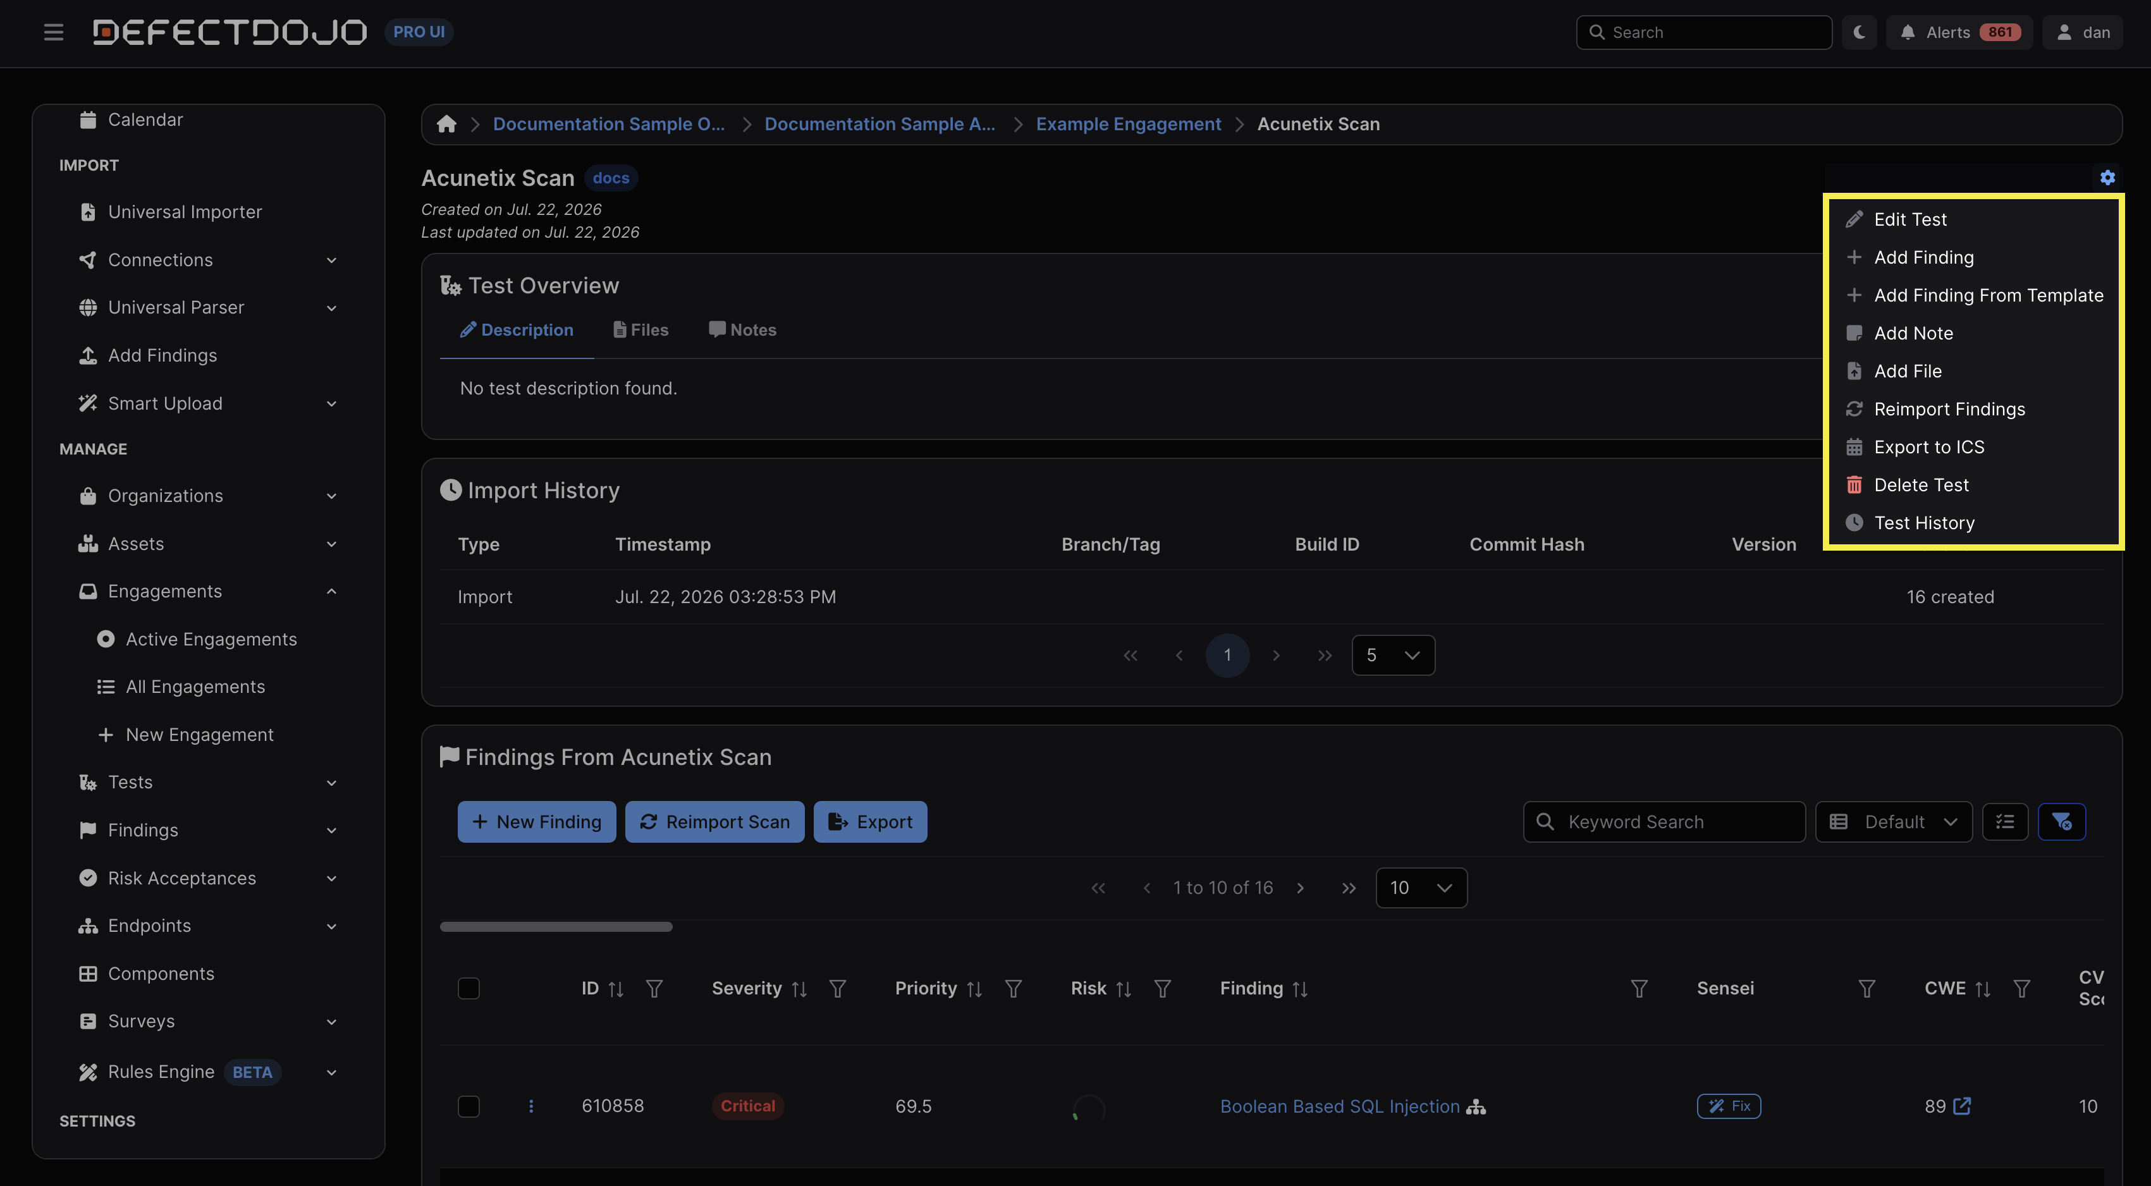The image size is (2151, 1186).
Task: Open the gear settings menu icon
Action: [2107, 177]
